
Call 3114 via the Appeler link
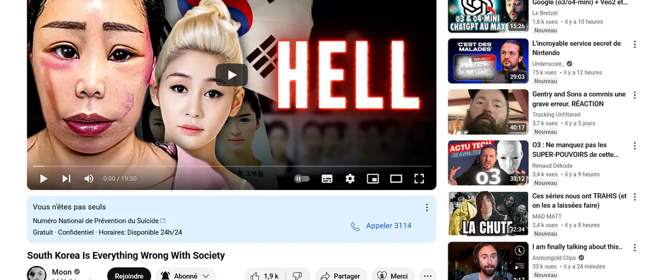point(381,226)
